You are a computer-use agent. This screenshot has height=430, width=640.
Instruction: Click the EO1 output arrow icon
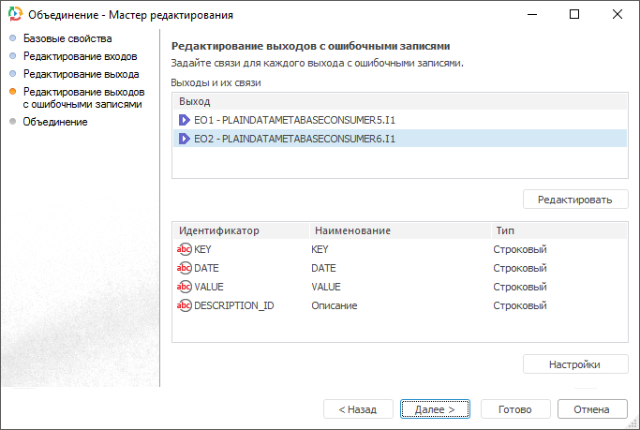184,120
